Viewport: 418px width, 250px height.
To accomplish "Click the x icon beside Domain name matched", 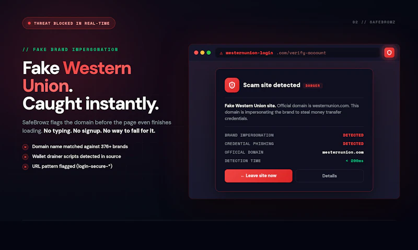I will click(x=25, y=147).
